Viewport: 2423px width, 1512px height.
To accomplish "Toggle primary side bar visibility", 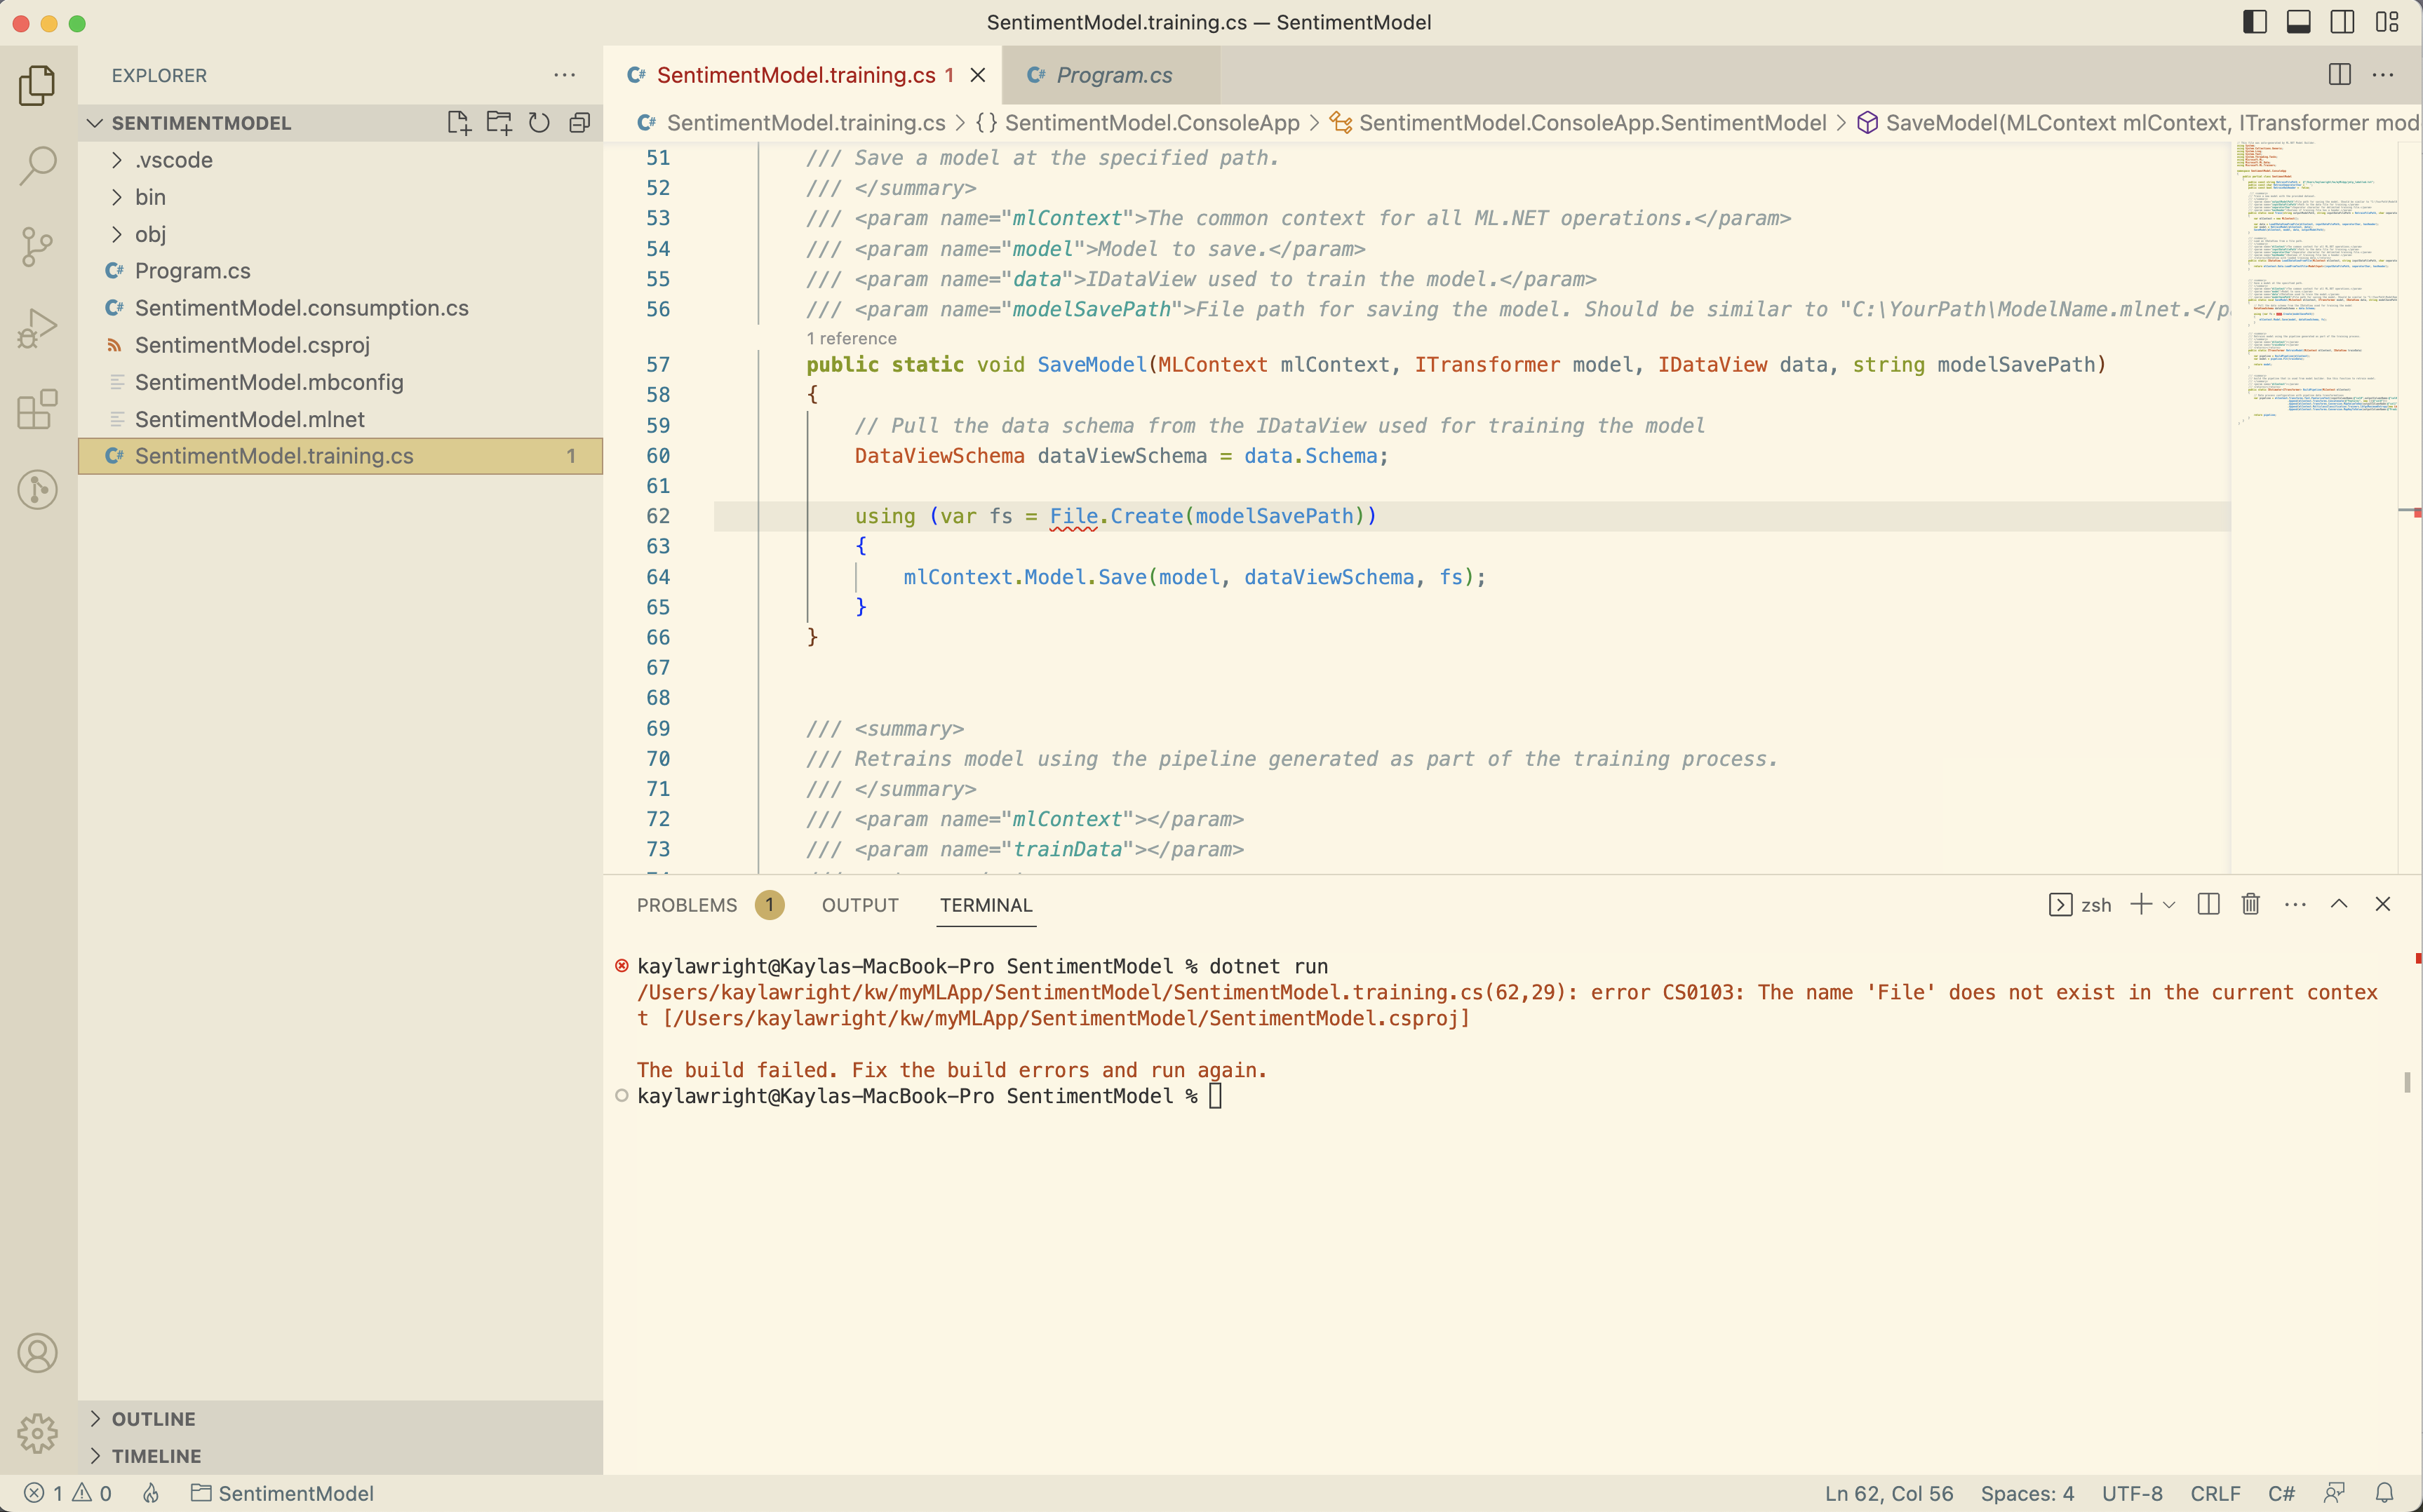I will click(2255, 22).
